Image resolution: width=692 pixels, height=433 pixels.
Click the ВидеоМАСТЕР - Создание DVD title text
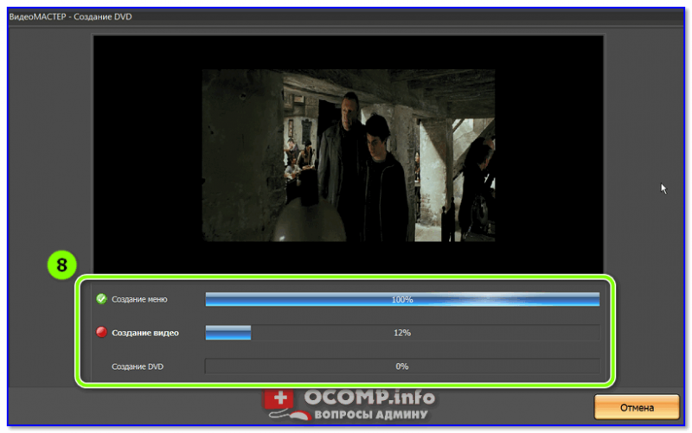tap(71, 16)
